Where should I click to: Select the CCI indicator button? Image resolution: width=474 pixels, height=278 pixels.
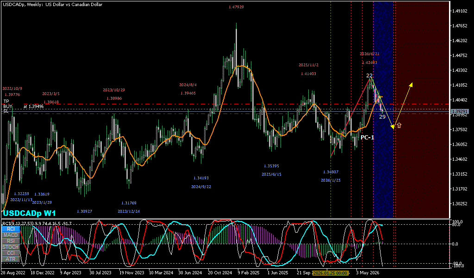point(11,253)
